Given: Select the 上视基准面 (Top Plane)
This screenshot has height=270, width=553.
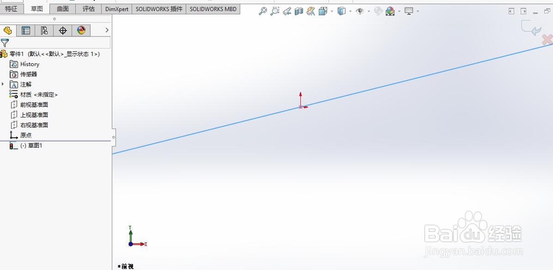Looking at the screenshot, I should [x=34, y=115].
